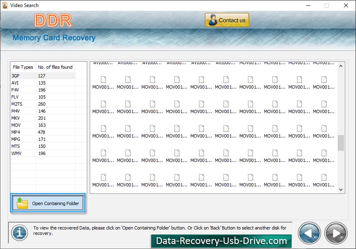Click the Contact us button
Image resolution: width=356 pixels, height=249 pixels.
pyautogui.click(x=227, y=20)
